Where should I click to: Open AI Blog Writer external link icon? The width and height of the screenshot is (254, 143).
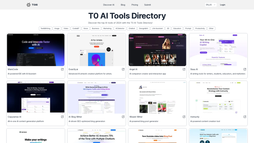point(123,117)
